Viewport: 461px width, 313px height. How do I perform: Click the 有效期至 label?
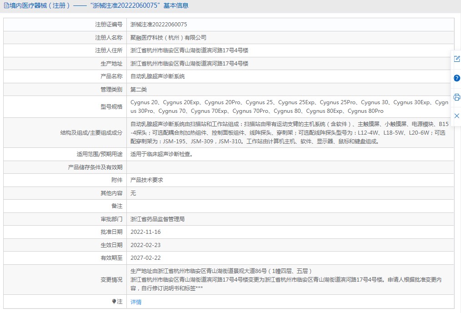(x=111, y=257)
